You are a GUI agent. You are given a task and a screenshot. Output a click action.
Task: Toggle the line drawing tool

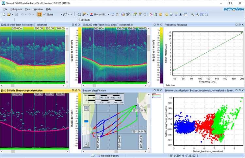[65, 14]
